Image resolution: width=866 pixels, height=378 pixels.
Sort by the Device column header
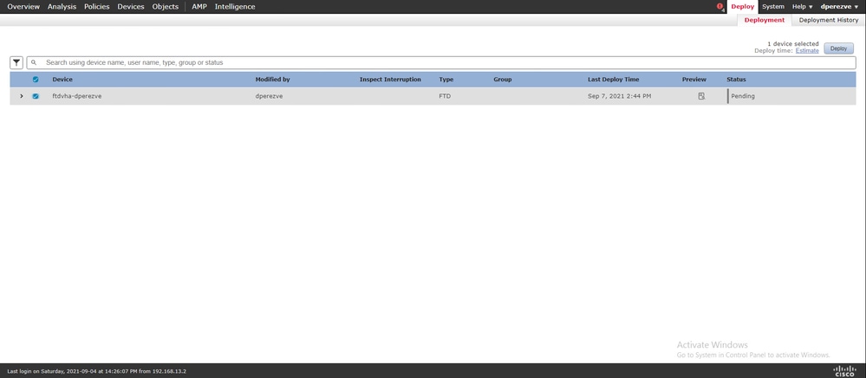62,80
